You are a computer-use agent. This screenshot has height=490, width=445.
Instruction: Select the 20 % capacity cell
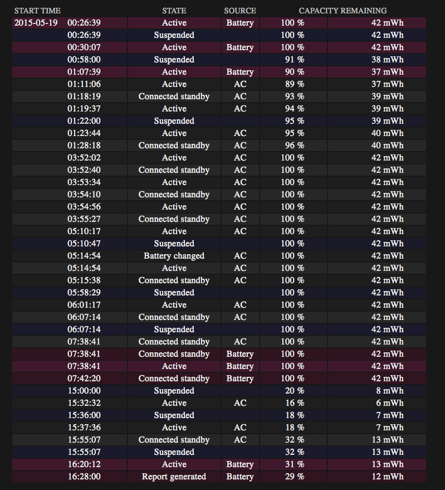(x=294, y=391)
